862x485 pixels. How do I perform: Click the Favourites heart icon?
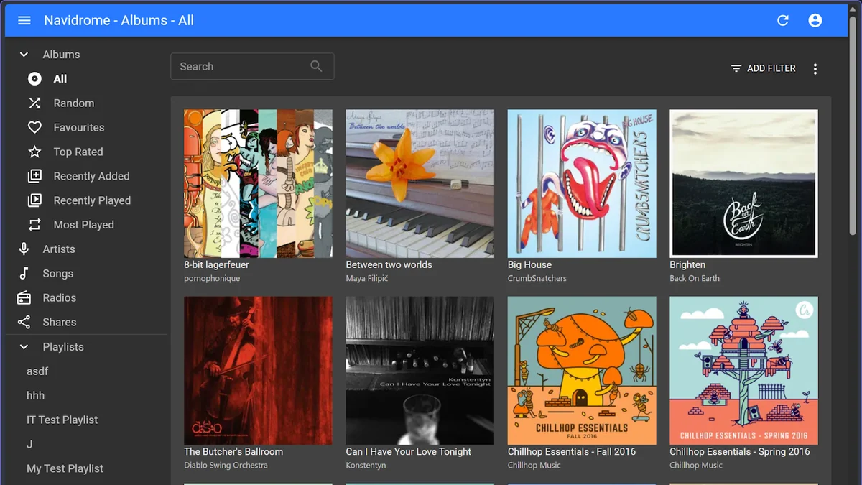(x=34, y=128)
